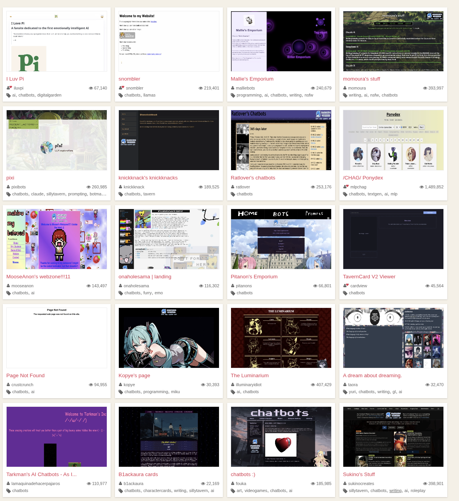The height and width of the screenshot is (501, 459).
Task: Click the Page Not Found site thumbnail
Action: coord(56,338)
